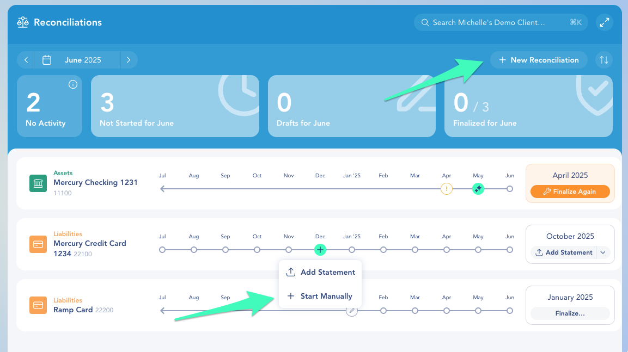Click the green plus marker on December
Screen dimensions: 628x352
click(x=320, y=250)
